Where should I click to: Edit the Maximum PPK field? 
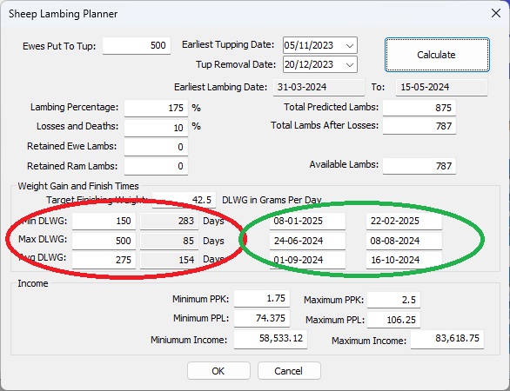coord(394,300)
